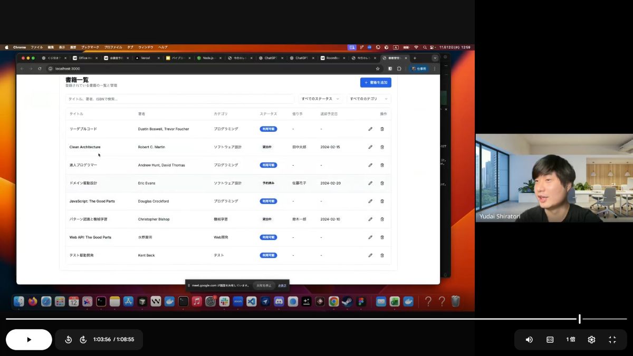The height and width of the screenshot is (356, 633).
Task: Enter fullscreen mode
Action: [612, 340]
